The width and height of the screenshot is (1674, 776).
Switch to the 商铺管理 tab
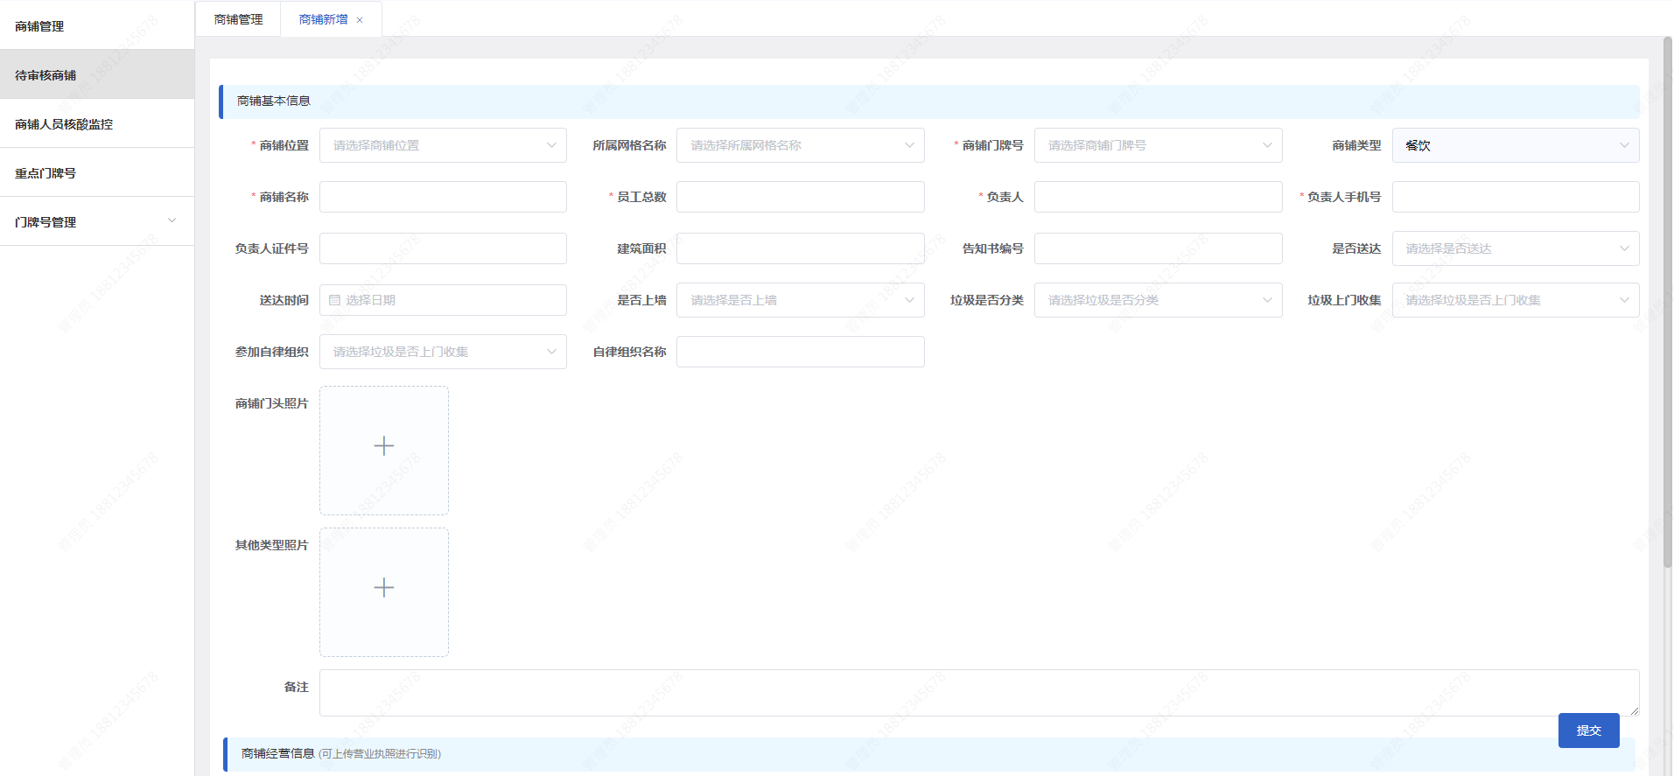pyautogui.click(x=238, y=19)
